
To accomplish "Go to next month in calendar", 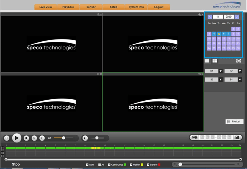I will click(x=237, y=17).
